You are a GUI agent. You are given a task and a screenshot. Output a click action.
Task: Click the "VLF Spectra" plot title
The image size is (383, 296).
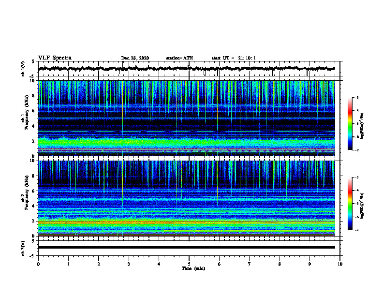coord(55,58)
